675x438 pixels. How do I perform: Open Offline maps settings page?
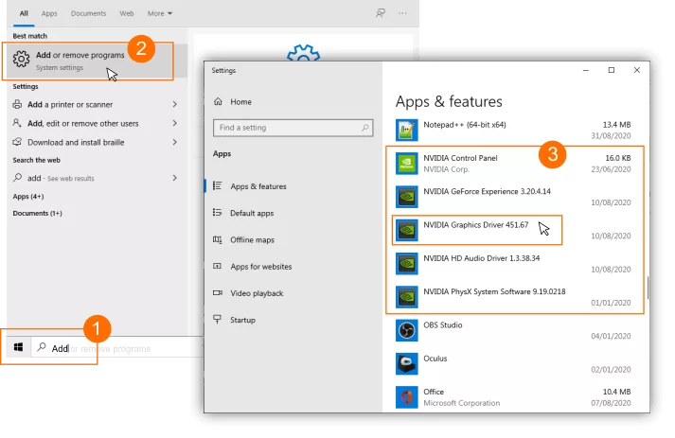coord(252,239)
